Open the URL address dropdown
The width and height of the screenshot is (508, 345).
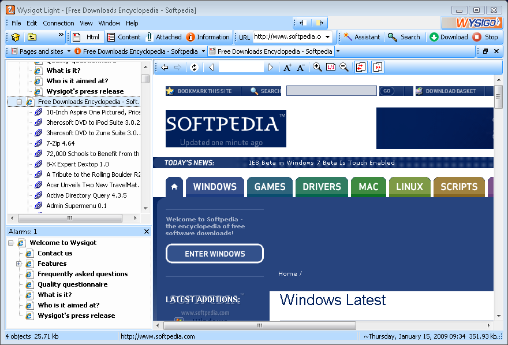click(327, 37)
